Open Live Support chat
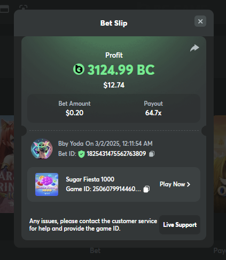Viewport: 226px width, 260px height. pyautogui.click(x=180, y=225)
